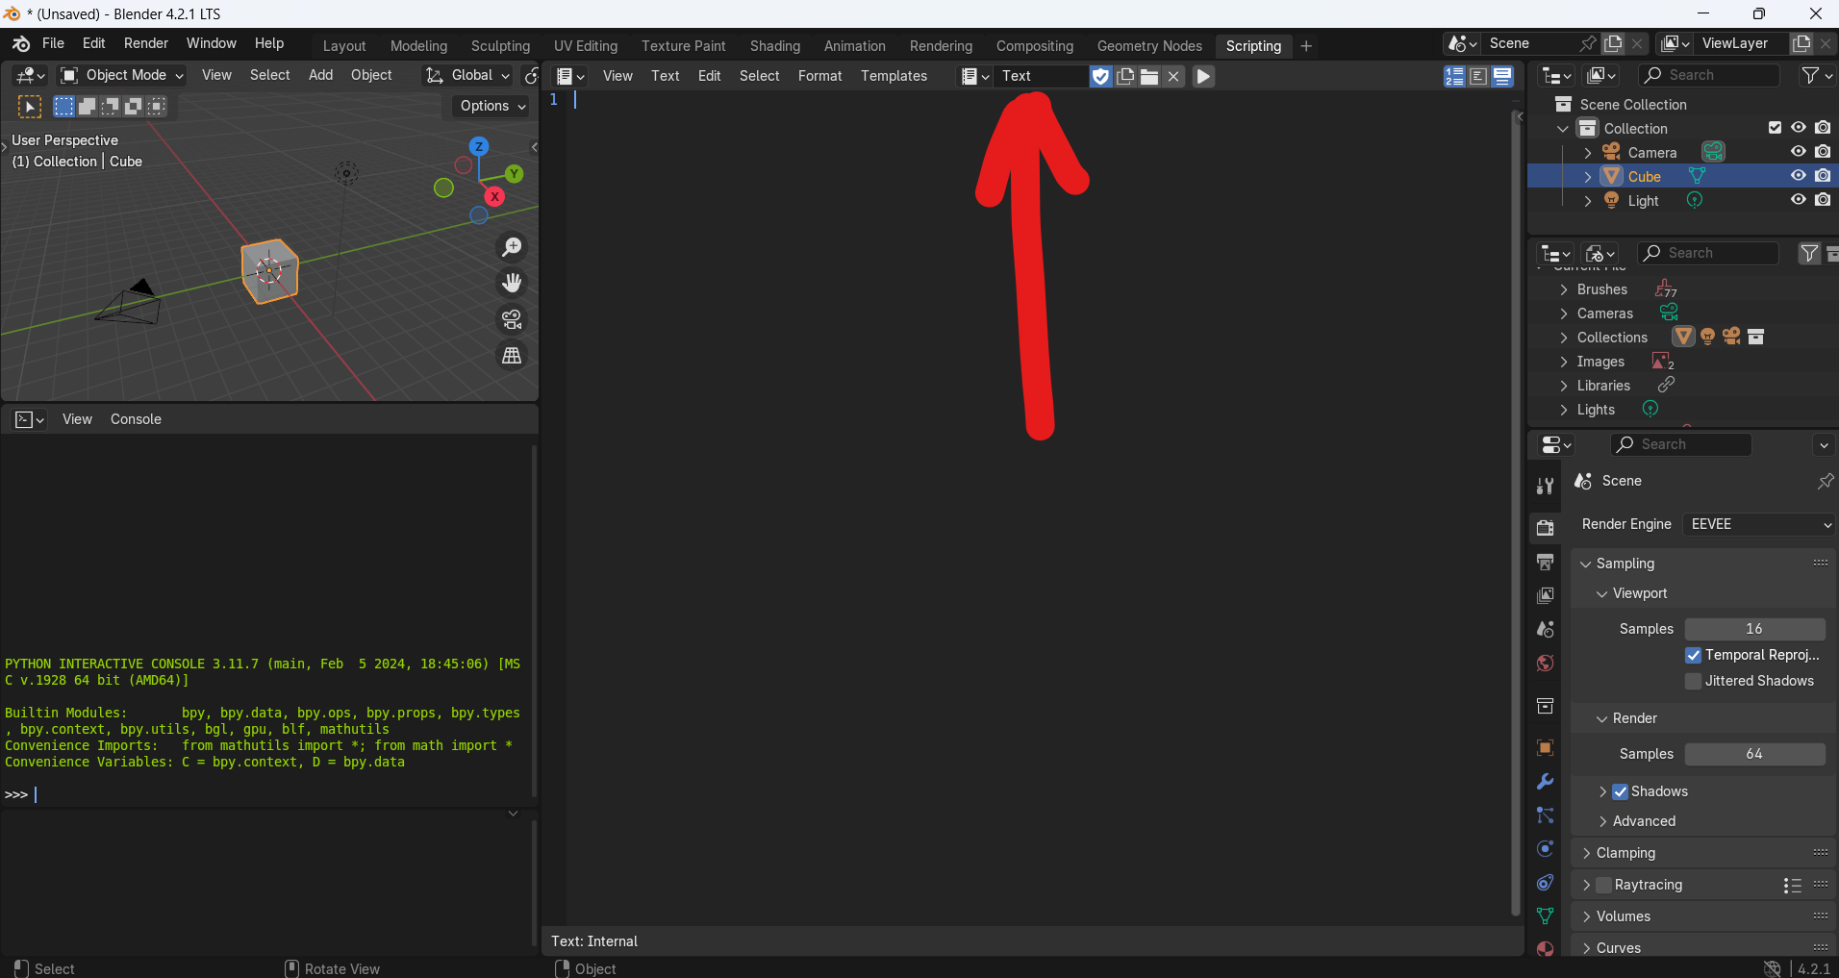Switch to the Scripting workspace tab

[x=1252, y=45]
